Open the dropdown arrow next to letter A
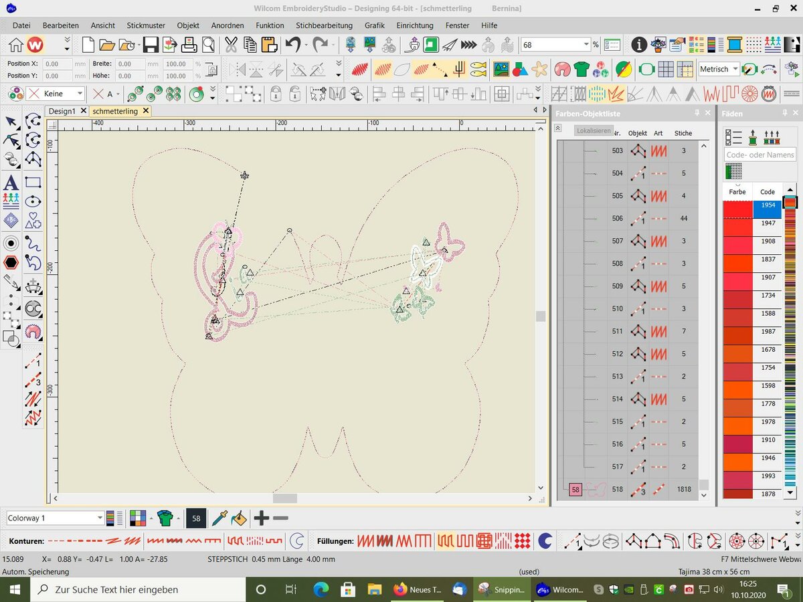This screenshot has height=602, width=803. [118, 94]
